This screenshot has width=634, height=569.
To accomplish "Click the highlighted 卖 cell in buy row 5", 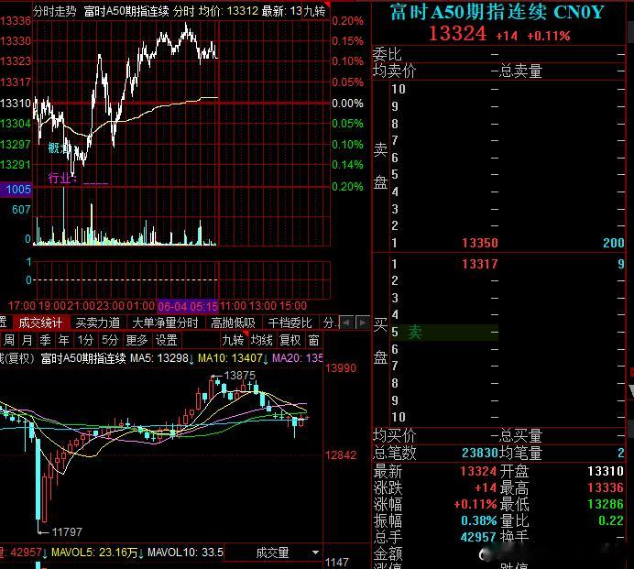I will [444, 333].
